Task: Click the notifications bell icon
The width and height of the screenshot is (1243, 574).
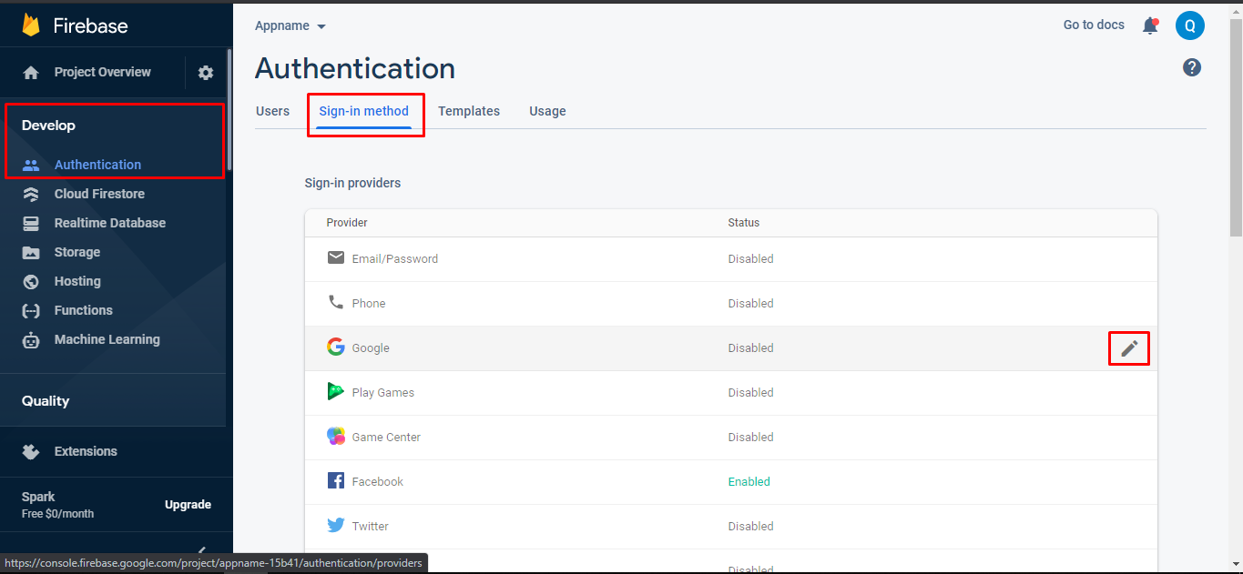Action: (x=1150, y=25)
